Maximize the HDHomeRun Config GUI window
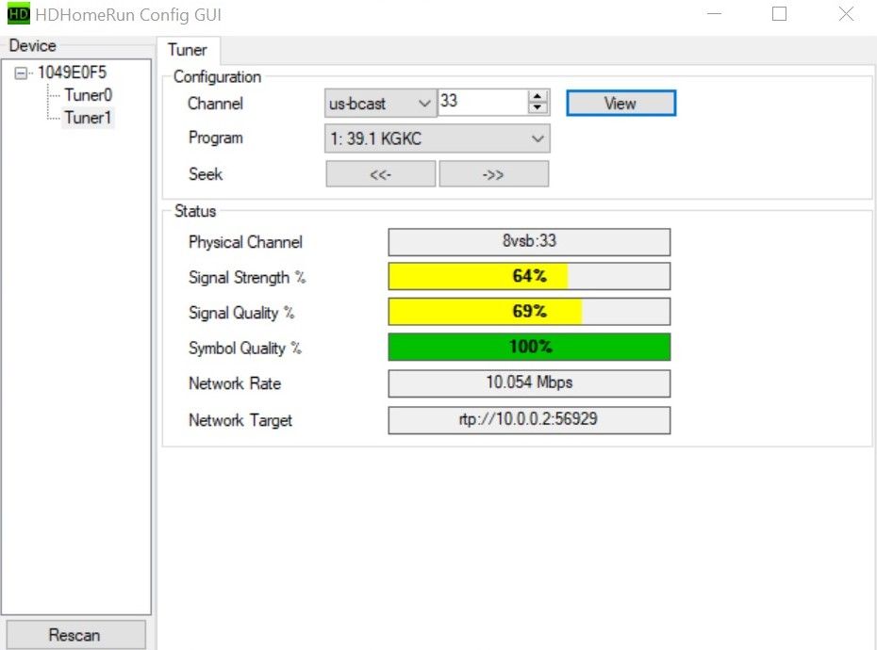877x650 pixels. click(779, 13)
